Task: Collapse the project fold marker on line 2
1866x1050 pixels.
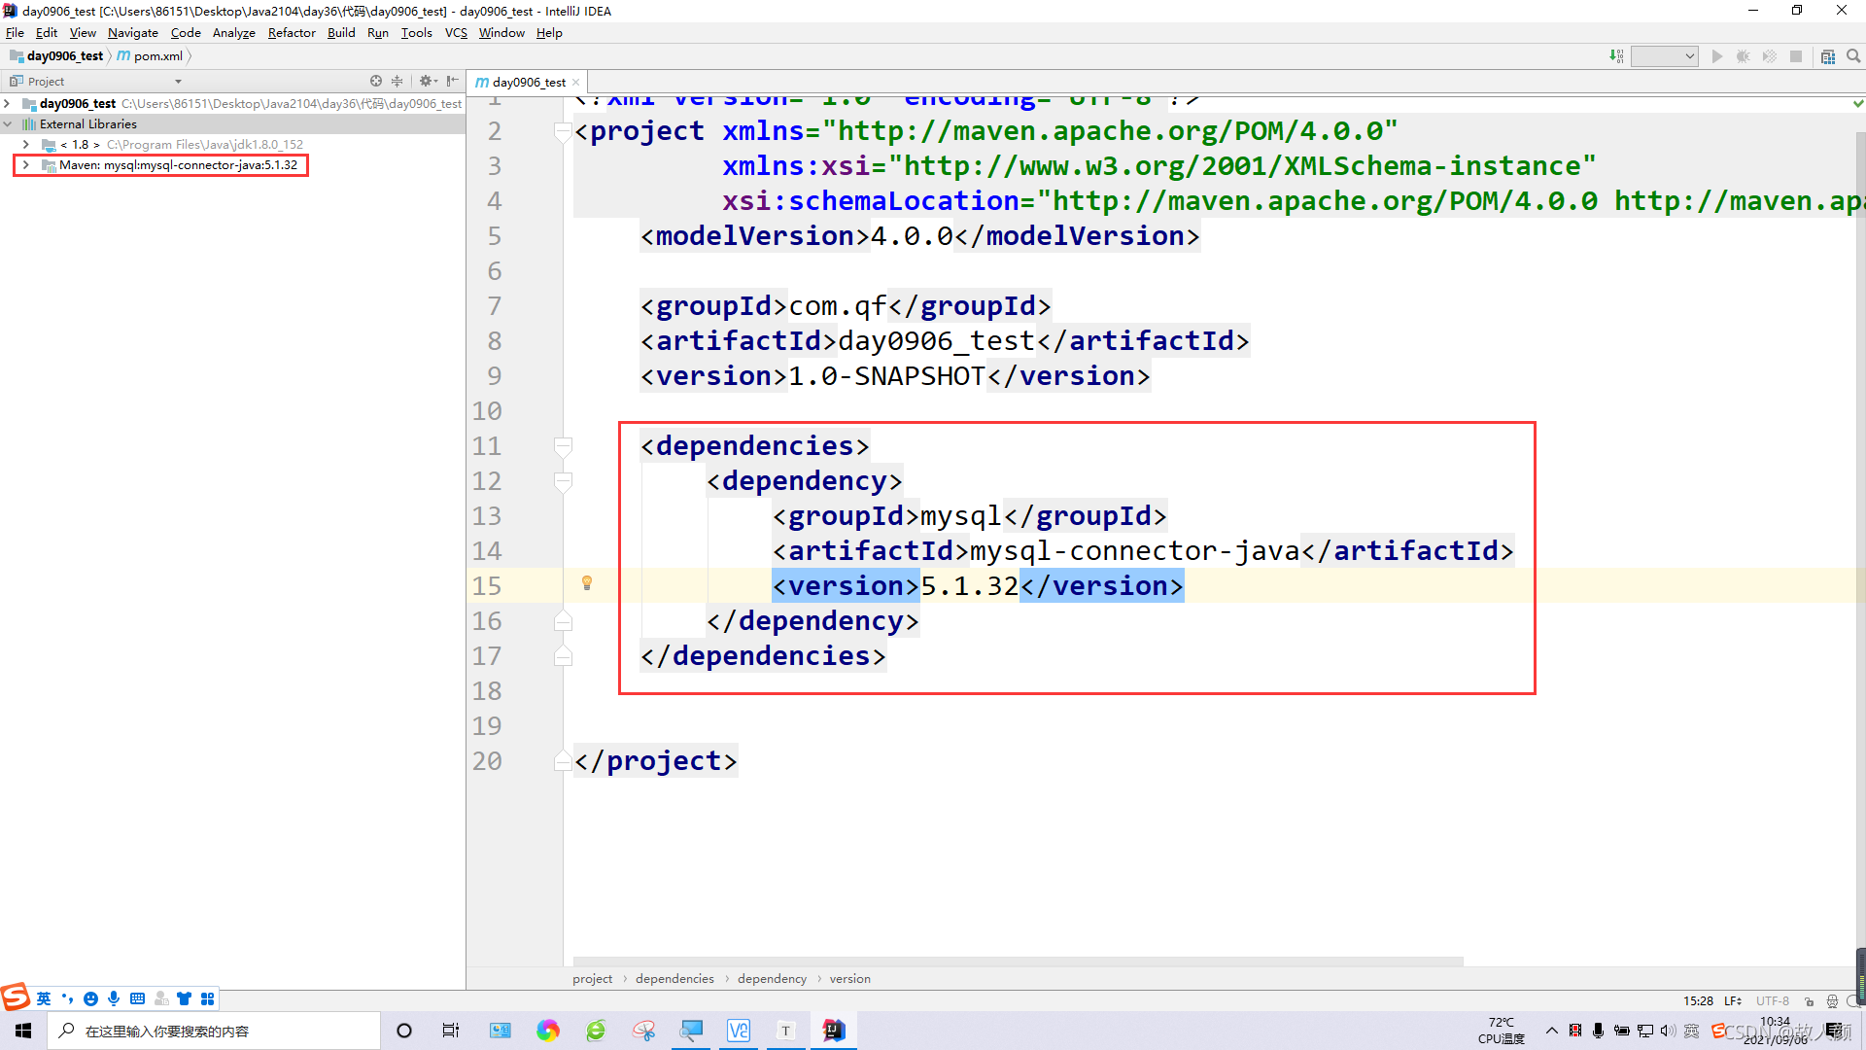Action: coord(563,132)
